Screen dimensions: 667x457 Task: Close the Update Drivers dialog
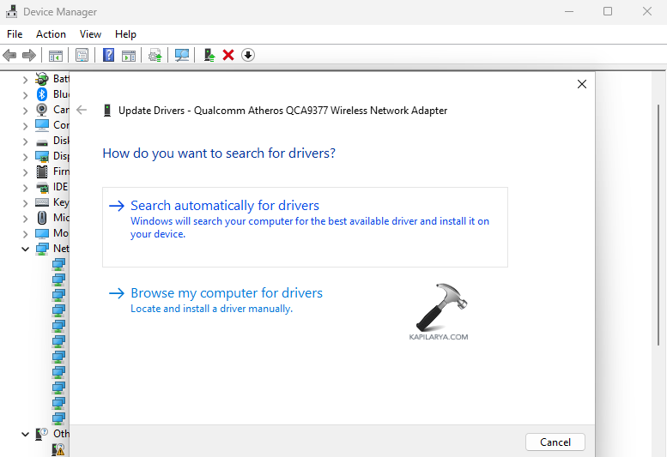[581, 84]
